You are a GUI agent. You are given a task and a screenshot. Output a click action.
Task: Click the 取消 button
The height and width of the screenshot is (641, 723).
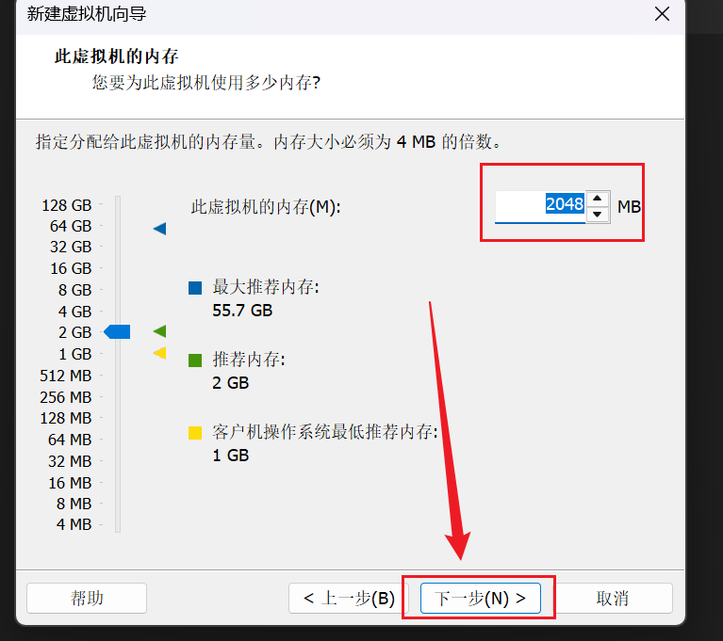coord(613,599)
